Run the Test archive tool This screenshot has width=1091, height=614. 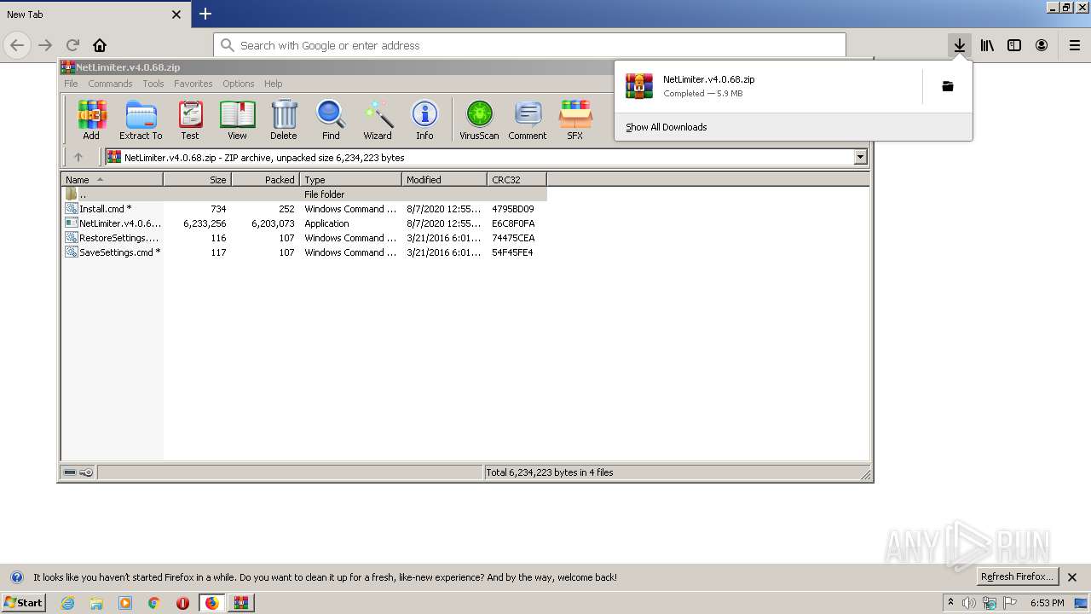click(x=190, y=119)
